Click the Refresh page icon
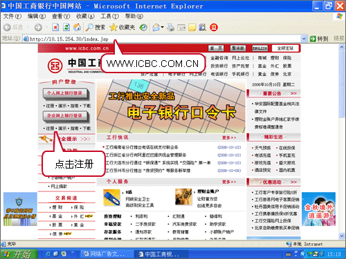Image resolution: width=346 pixels, height=259 pixels. click(x=66, y=28)
